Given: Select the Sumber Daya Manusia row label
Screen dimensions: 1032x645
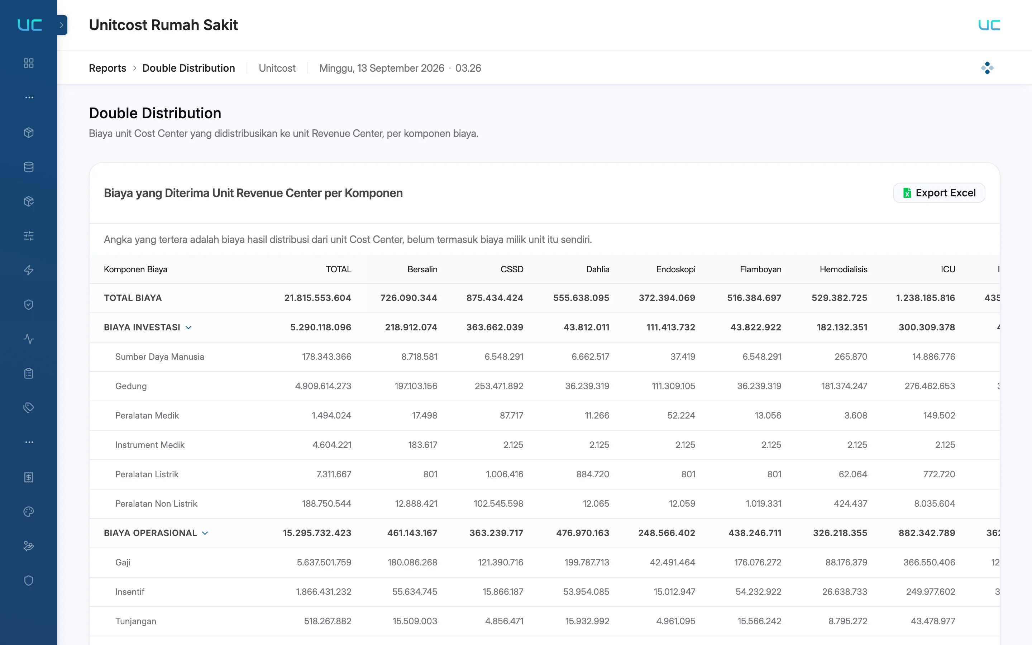Looking at the screenshot, I should (x=159, y=357).
